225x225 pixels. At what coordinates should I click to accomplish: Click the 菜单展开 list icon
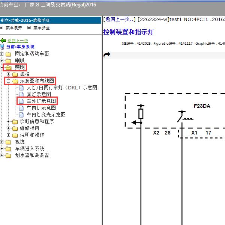point(2,28)
